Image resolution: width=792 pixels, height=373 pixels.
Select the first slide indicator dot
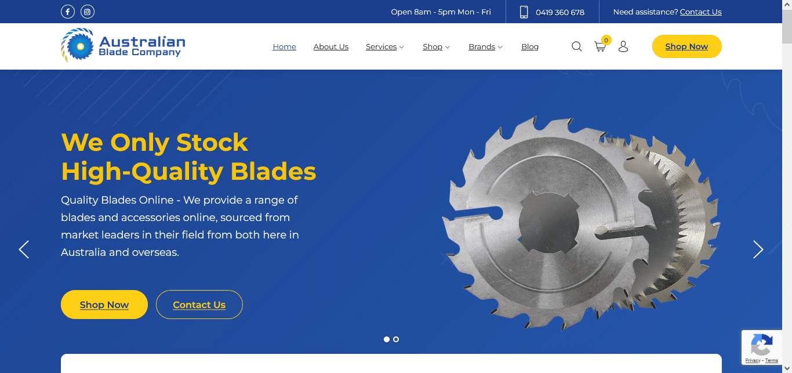(387, 339)
